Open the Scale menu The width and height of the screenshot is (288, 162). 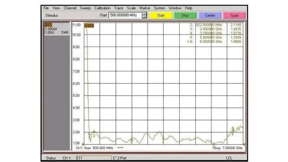click(131, 8)
